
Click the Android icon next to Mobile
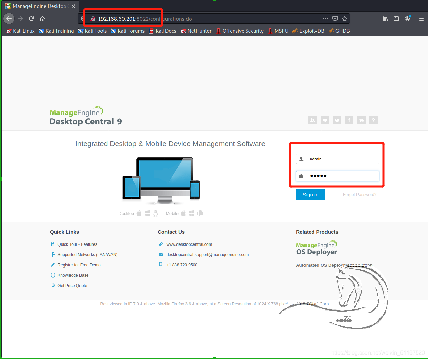(x=200, y=213)
